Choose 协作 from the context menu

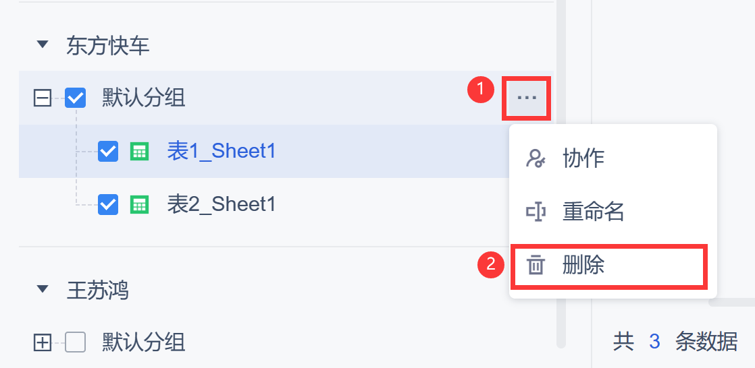[583, 159]
